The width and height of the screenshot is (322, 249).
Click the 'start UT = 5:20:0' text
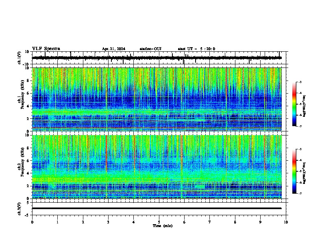tap(196, 49)
